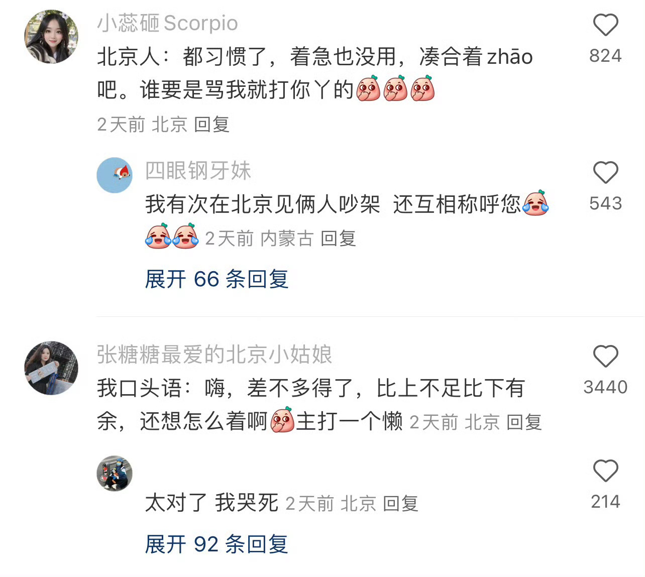
Task: Open username 小蕊砸Scorpio
Action: [167, 23]
